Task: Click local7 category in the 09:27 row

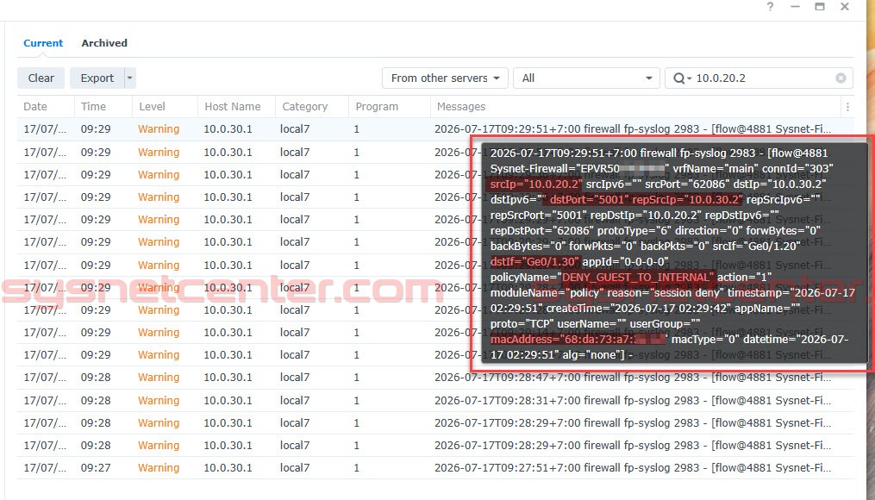Action: (x=295, y=468)
